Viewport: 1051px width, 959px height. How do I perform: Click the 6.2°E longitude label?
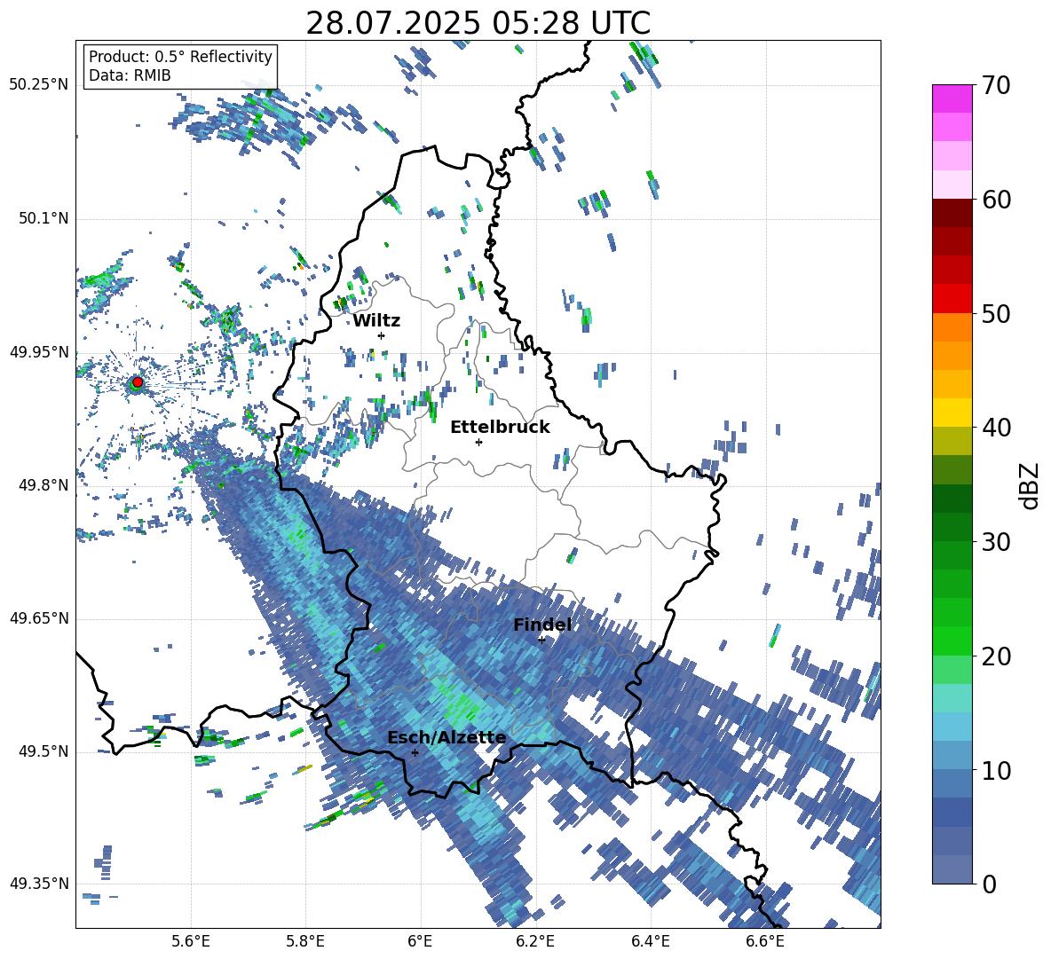click(535, 942)
